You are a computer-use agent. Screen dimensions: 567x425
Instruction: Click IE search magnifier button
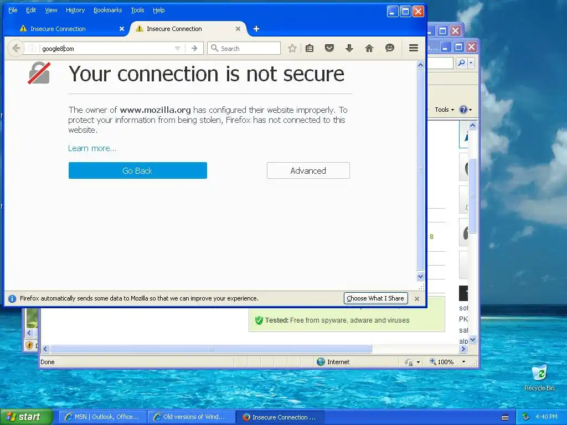click(x=462, y=63)
